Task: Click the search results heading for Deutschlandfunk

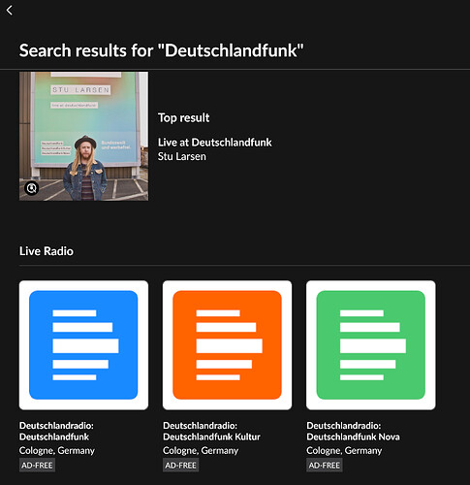Action: pos(162,50)
